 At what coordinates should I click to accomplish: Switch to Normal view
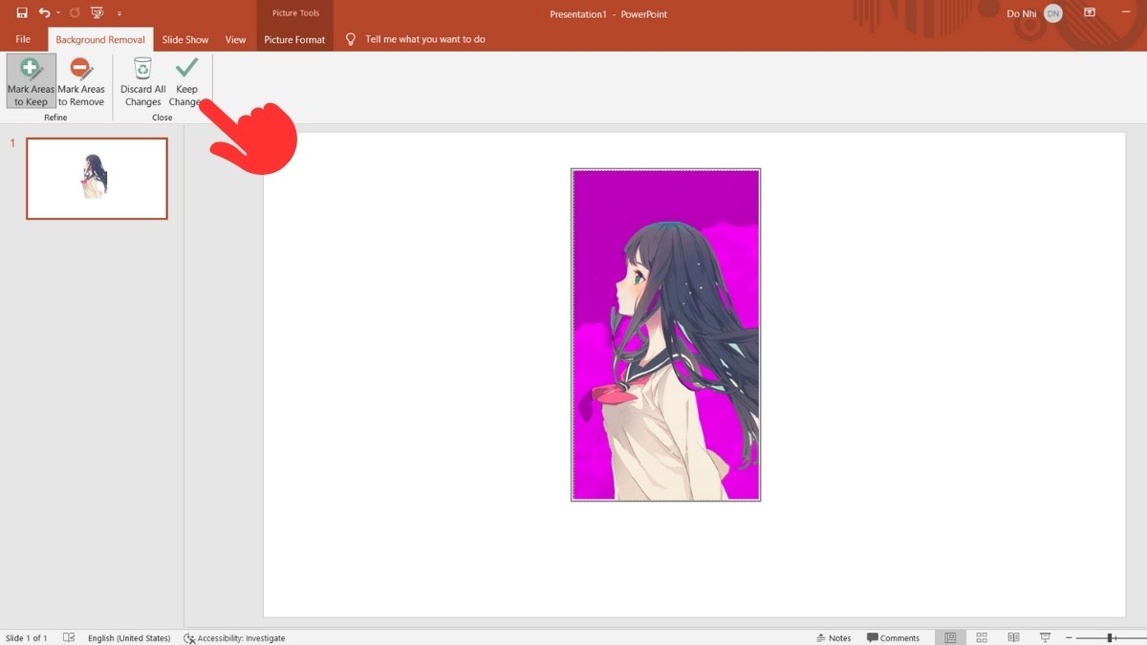pyautogui.click(x=950, y=637)
